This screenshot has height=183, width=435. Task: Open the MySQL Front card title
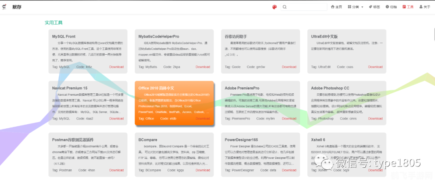click(x=64, y=36)
